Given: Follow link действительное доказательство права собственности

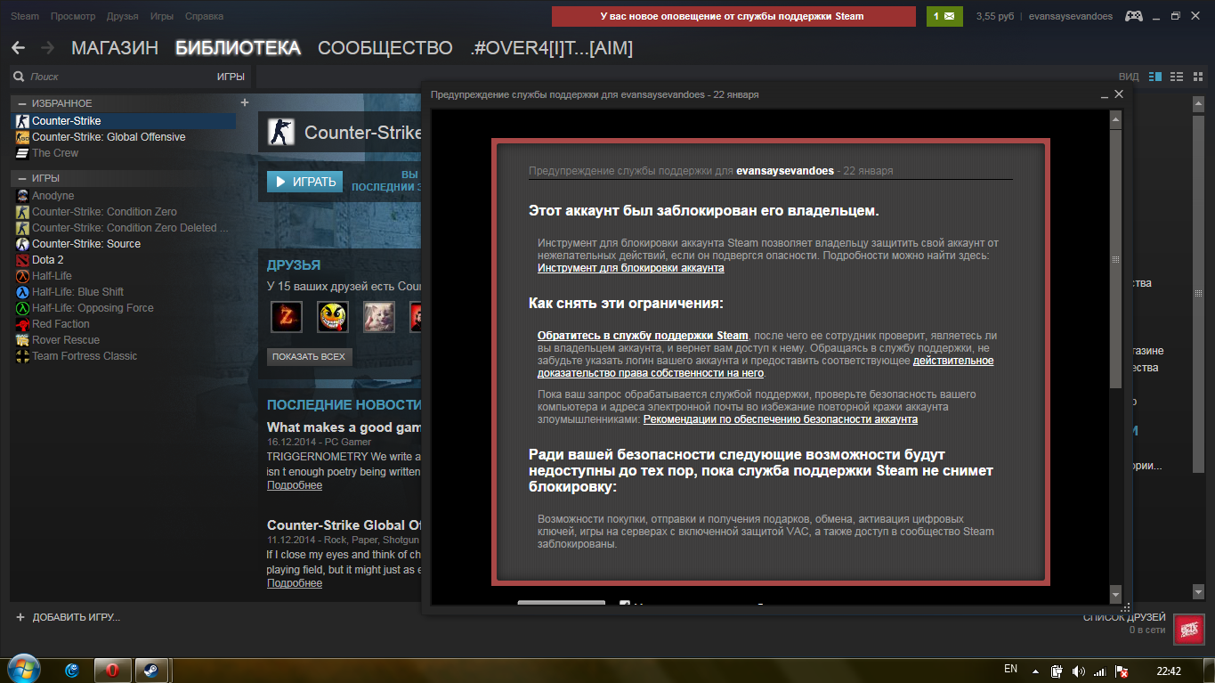Looking at the screenshot, I should pos(765,367).
